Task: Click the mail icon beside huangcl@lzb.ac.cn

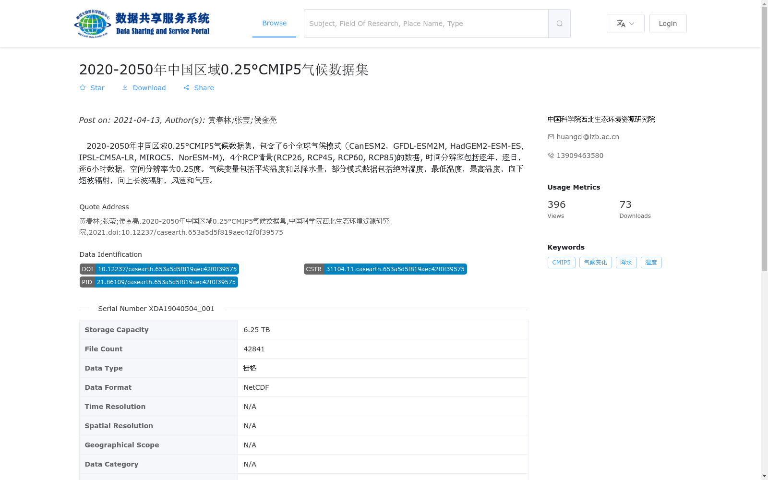Action: point(551,137)
